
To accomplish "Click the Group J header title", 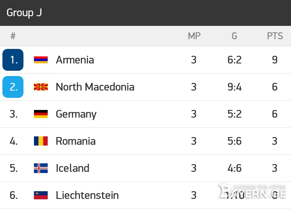I will (x=24, y=13).
